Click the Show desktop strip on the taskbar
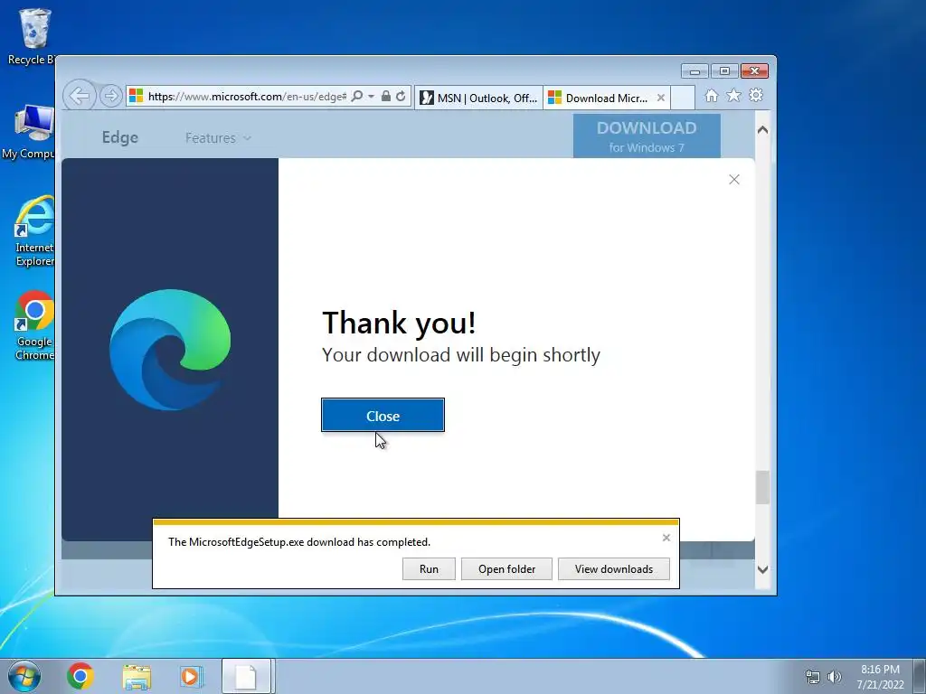The width and height of the screenshot is (926, 694). (920, 676)
